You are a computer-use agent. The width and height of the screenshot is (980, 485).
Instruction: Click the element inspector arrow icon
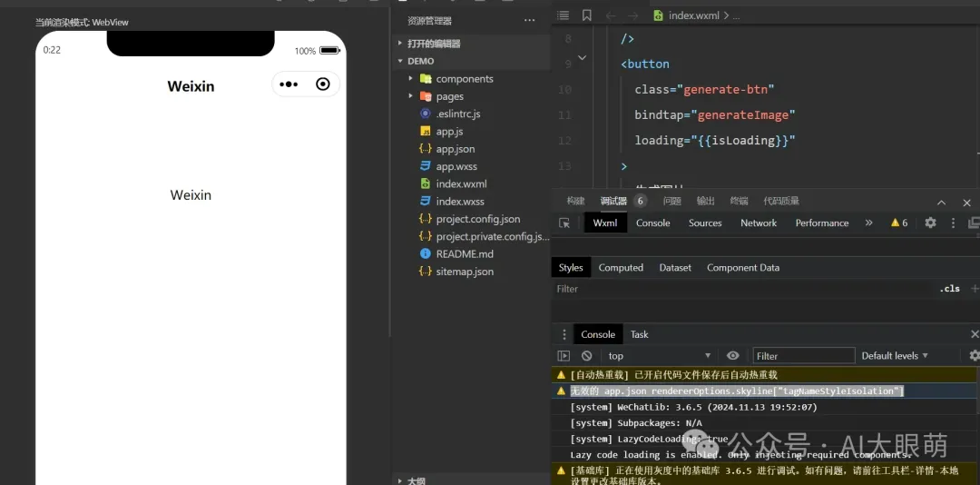pos(564,223)
